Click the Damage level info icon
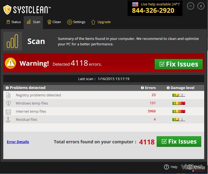The width and height of the screenshot is (208, 174). pyautogui.click(x=168, y=88)
